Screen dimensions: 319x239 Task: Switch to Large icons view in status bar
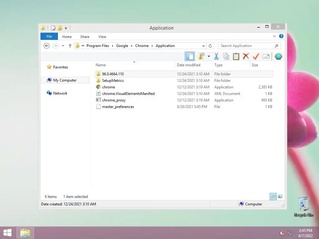pos(280,197)
